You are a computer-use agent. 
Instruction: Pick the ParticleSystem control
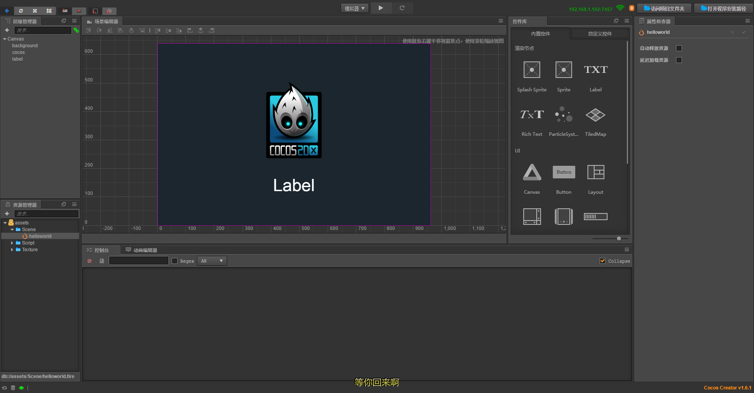(x=564, y=121)
